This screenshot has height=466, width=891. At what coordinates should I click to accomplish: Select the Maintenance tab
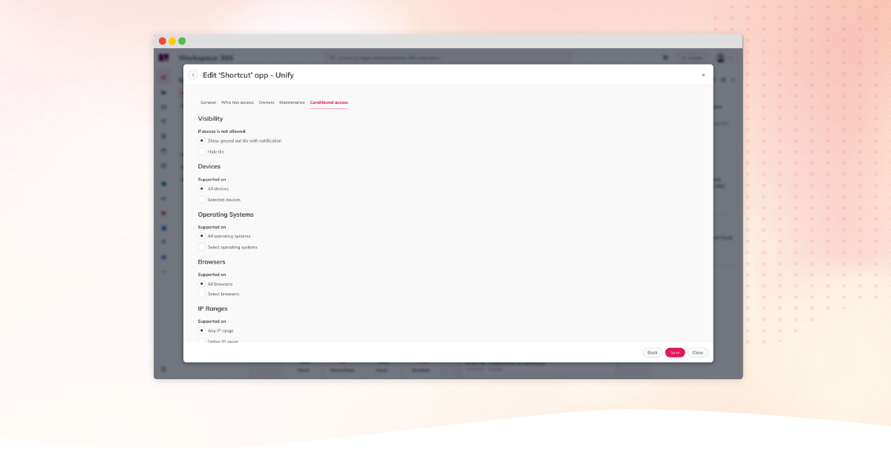tap(292, 102)
